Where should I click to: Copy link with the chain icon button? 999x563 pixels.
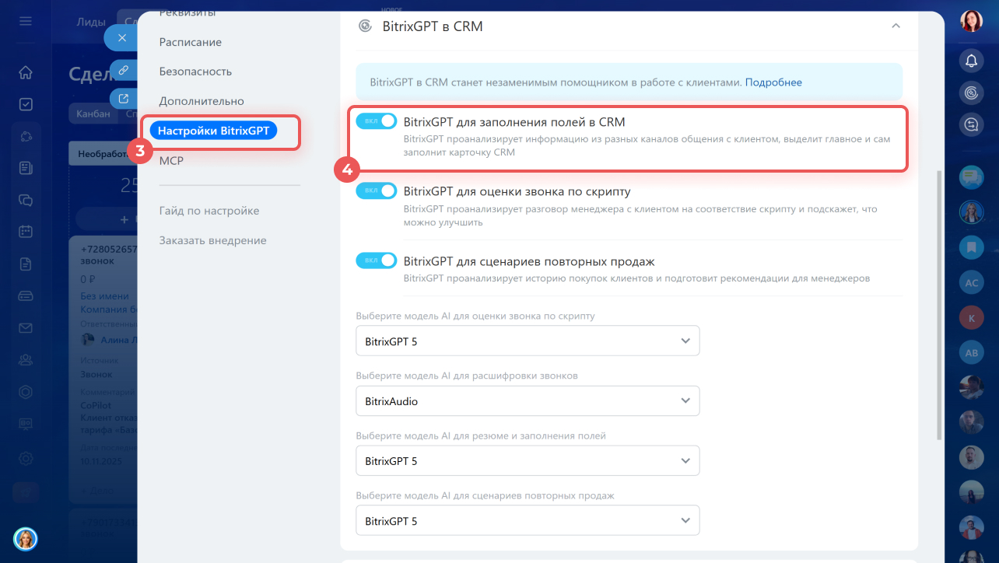[x=122, y=69]
